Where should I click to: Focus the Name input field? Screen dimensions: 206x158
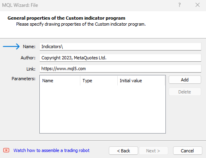coord(120,47)
